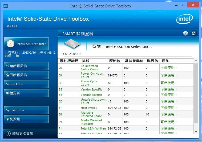This screenshot has width=202, height=142.
Task: Click attribute ID E8
Action: 60,114
